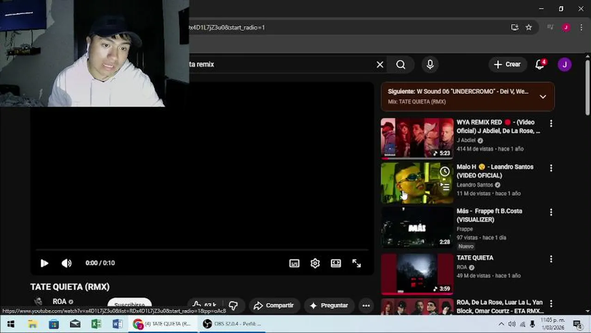Open Word from taskbar
This screenshot has width=591, height=333.
(x=117, y=324)
